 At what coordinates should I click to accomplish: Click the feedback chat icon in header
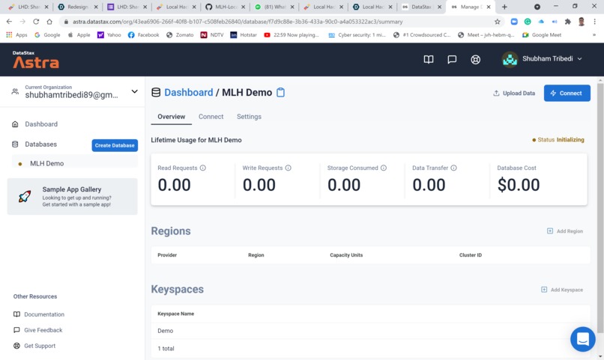[452, 59]
